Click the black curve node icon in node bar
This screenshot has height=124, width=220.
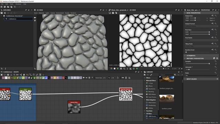click(66, 78)
